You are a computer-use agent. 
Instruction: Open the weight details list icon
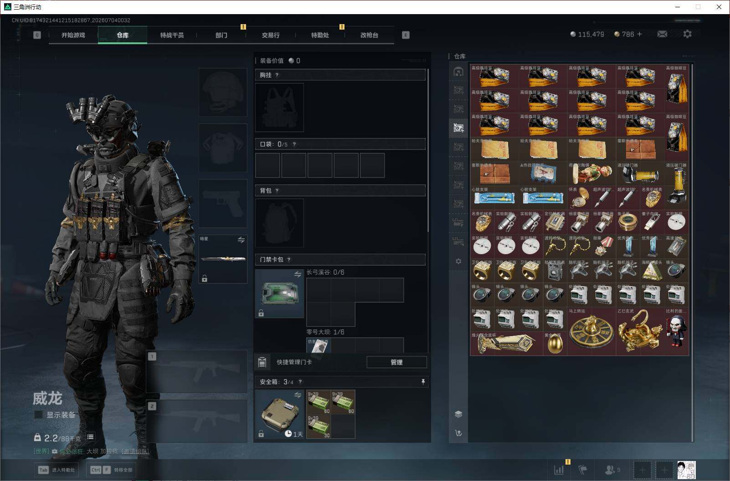pos(90,437)
